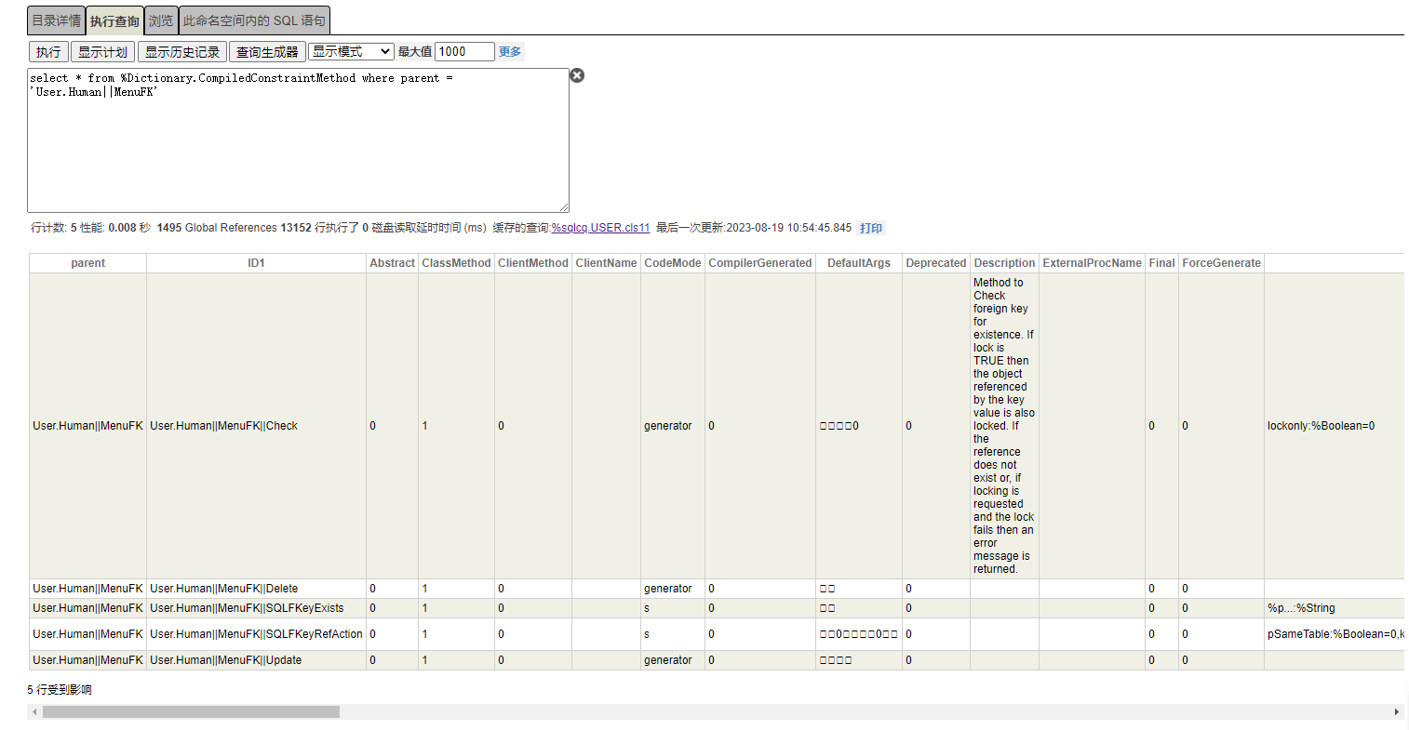The height and width of the screenshot is (730, 1409).
Task: Click the 更多 link
Action: 510,51
